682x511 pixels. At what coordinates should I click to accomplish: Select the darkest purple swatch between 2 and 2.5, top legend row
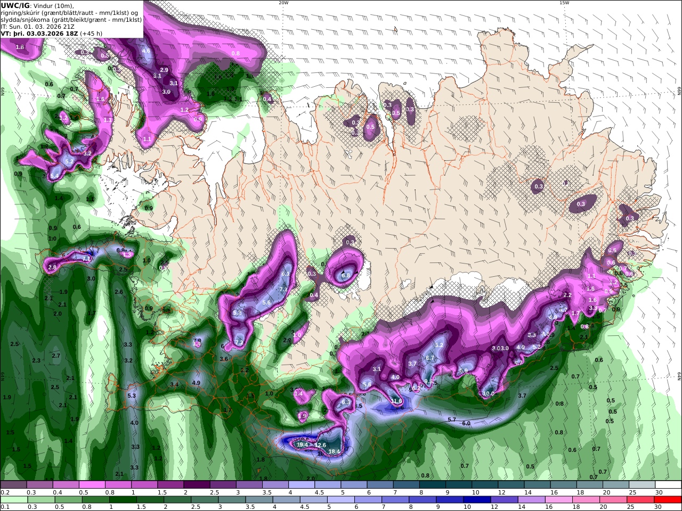(197, 485)
